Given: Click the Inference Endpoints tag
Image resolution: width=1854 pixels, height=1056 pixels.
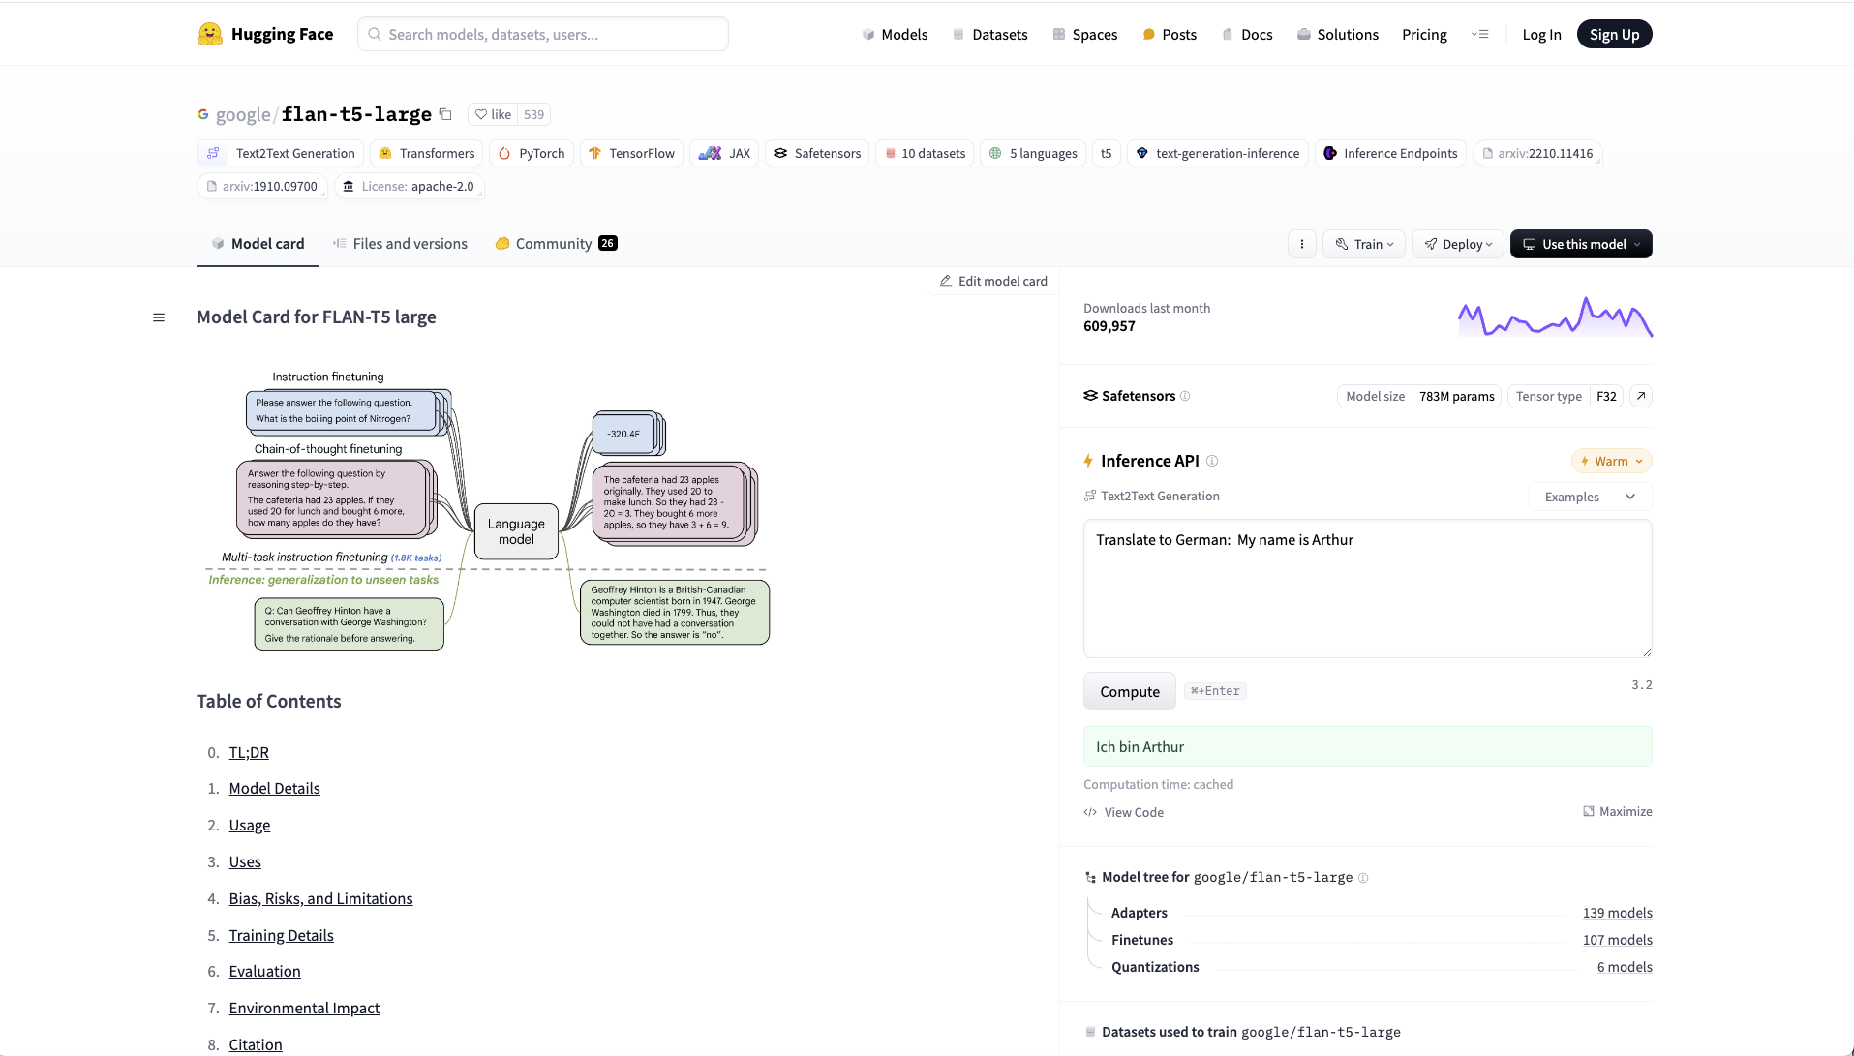Looking at the screenshot, I should click(1390, 153).
